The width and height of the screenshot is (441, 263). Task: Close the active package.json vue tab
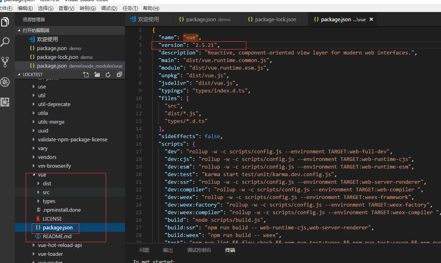pos(371,19)
